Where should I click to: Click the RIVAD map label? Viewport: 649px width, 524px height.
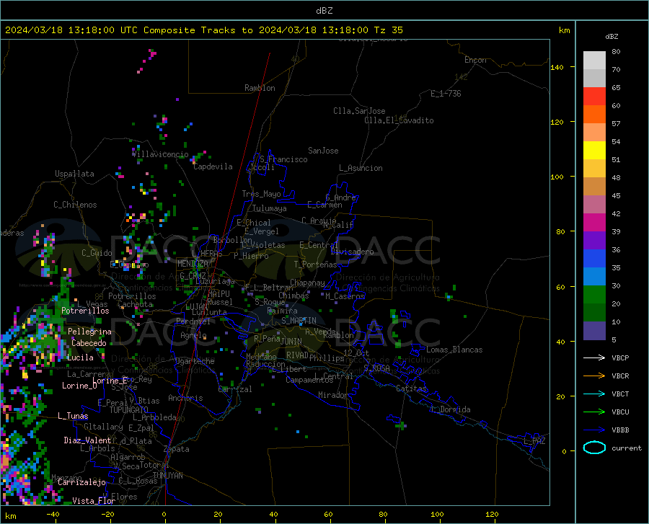coord(297,355)
